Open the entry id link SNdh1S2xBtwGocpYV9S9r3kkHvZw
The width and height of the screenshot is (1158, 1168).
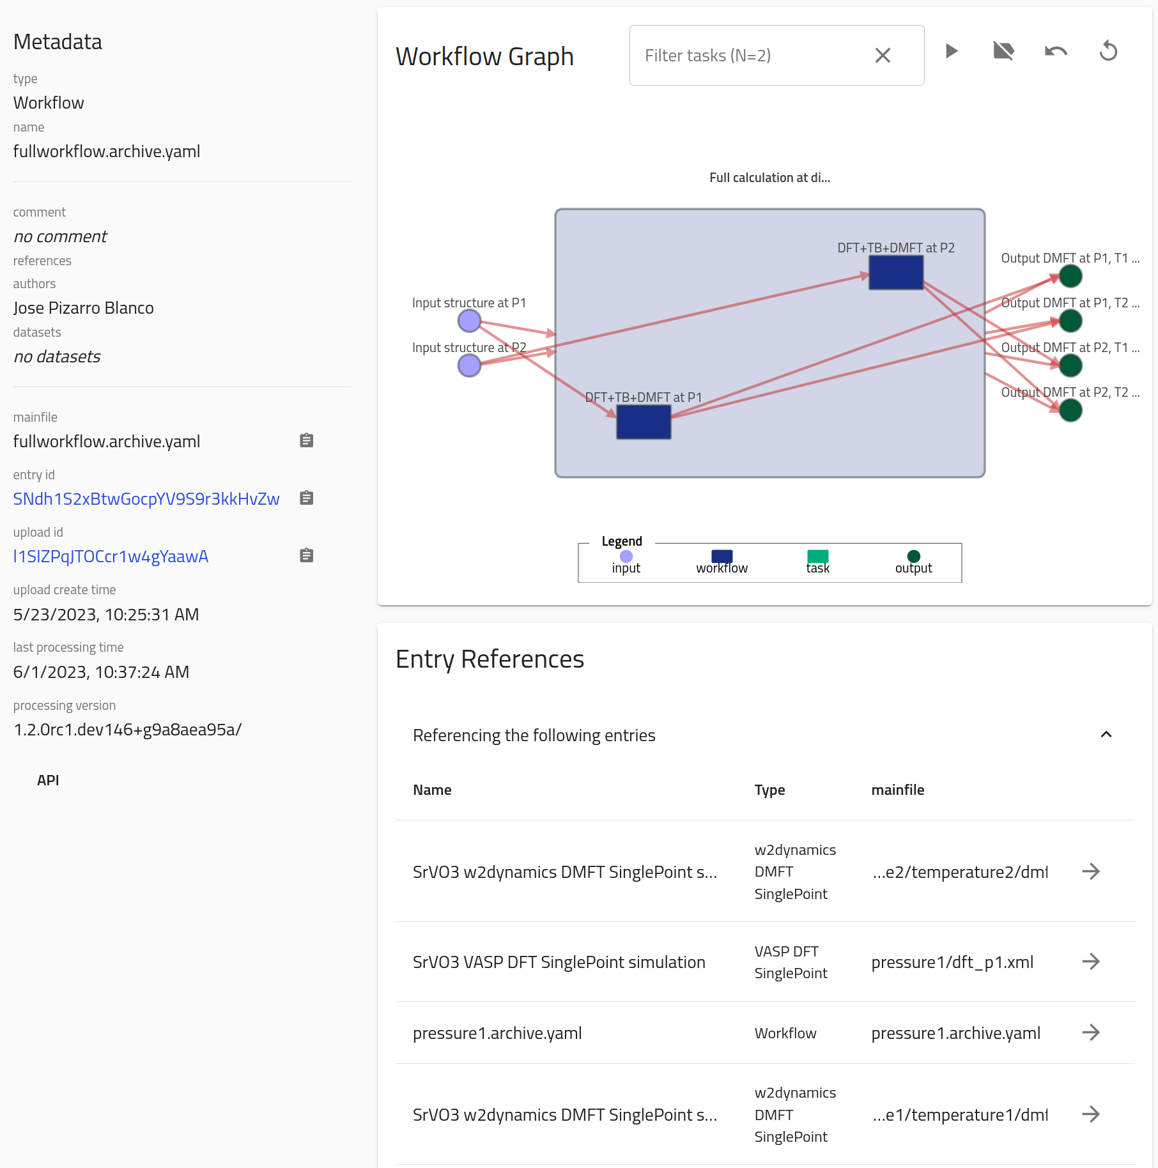click(146, 499)
